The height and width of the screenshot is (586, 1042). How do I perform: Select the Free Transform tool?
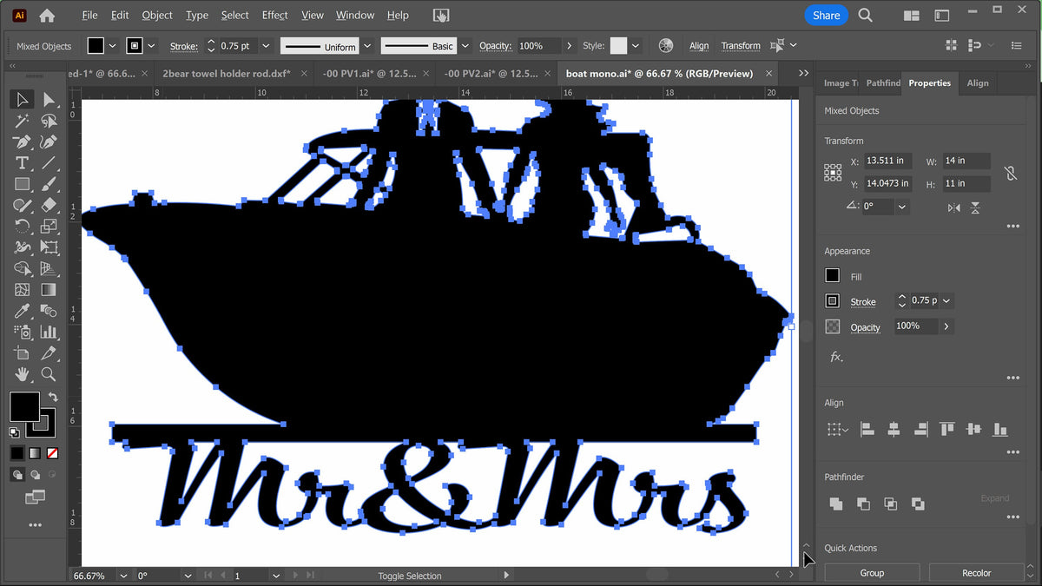[x=49, y=247]
